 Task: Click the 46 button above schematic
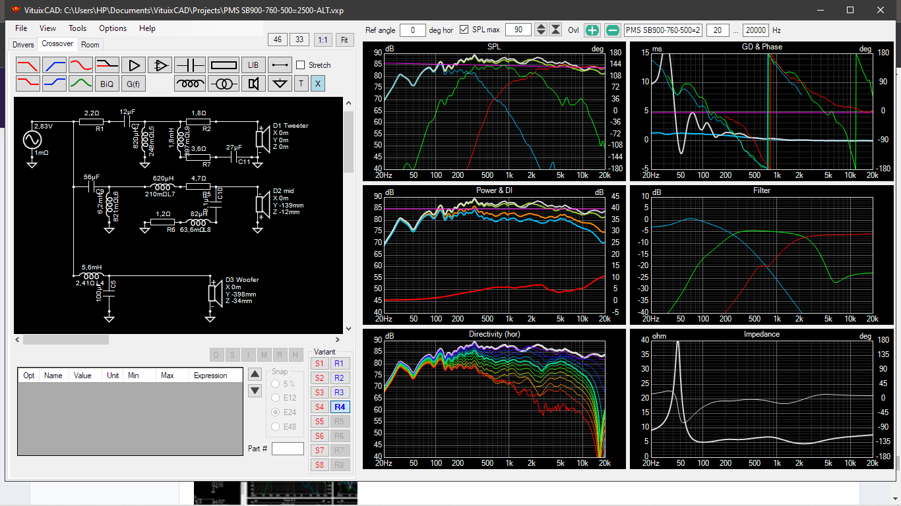pyautogui.click(x=278, y=40)
